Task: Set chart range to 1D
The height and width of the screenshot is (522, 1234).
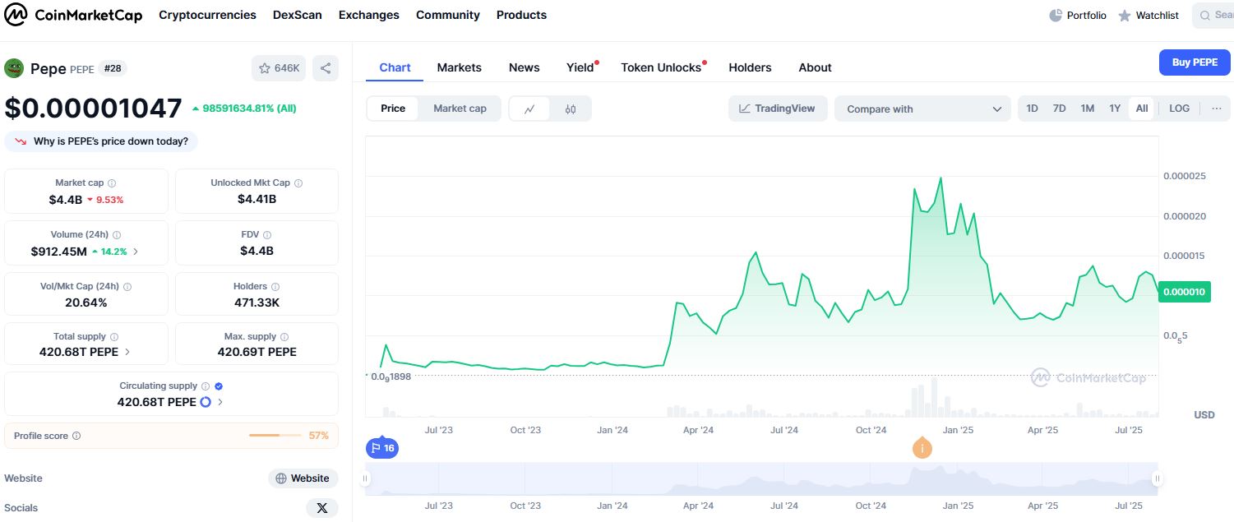Action: (x=1033, y=109)
